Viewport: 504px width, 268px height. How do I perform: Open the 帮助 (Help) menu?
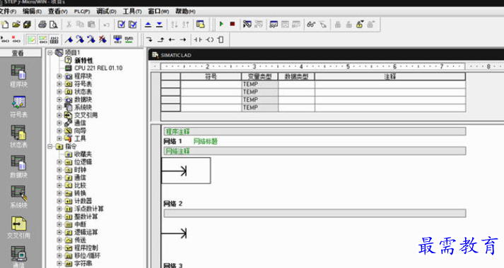pos(185,11)
